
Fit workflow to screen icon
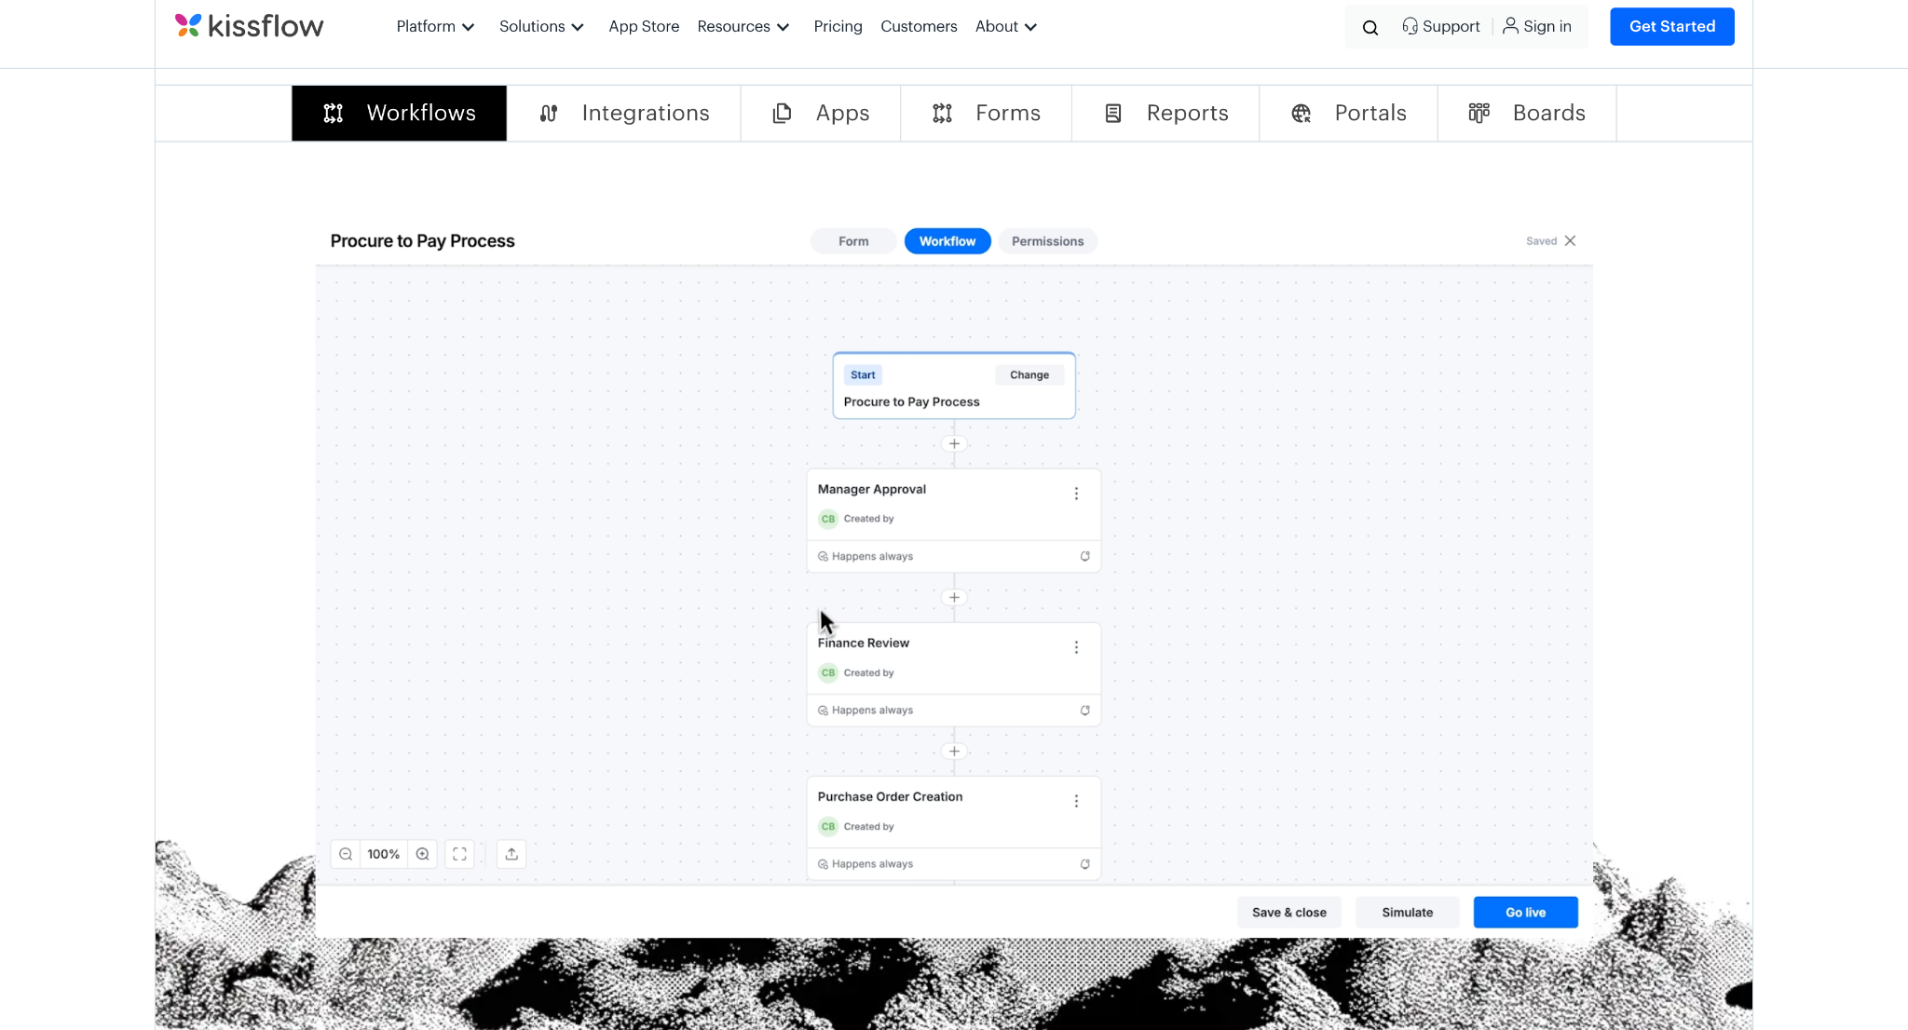tap(459, 854)
